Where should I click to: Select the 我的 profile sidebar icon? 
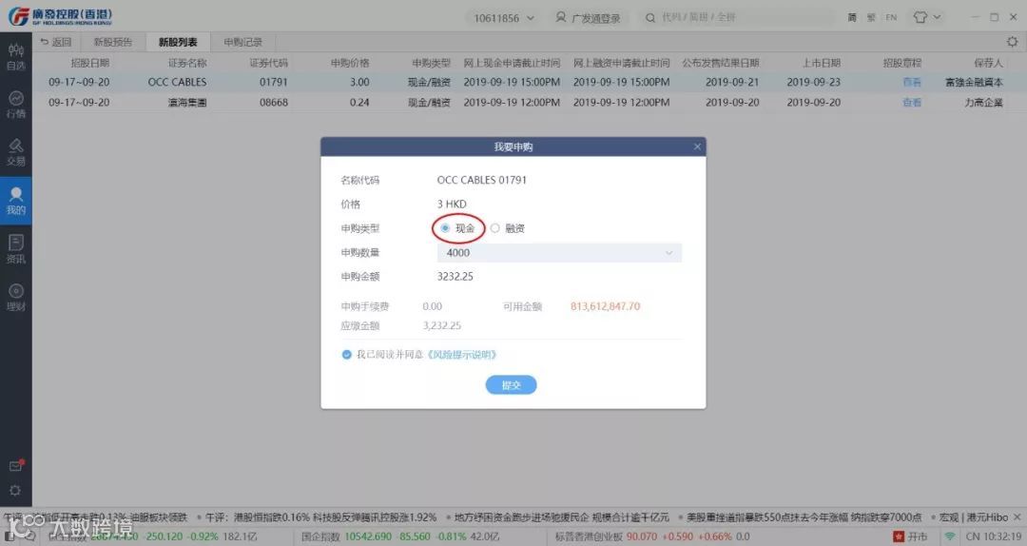pos(16,201)
